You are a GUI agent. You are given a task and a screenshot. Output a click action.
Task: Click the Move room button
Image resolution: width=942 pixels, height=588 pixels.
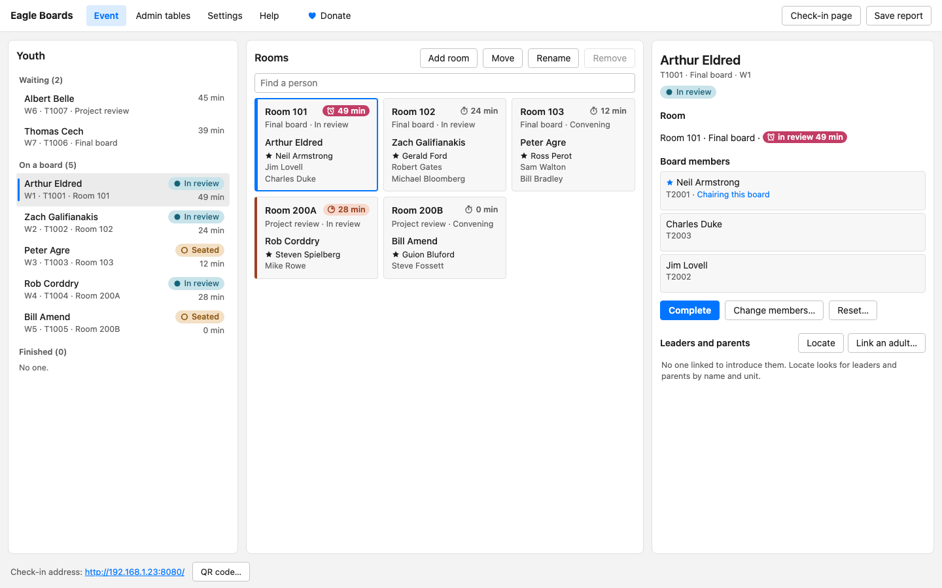point(503,58)
